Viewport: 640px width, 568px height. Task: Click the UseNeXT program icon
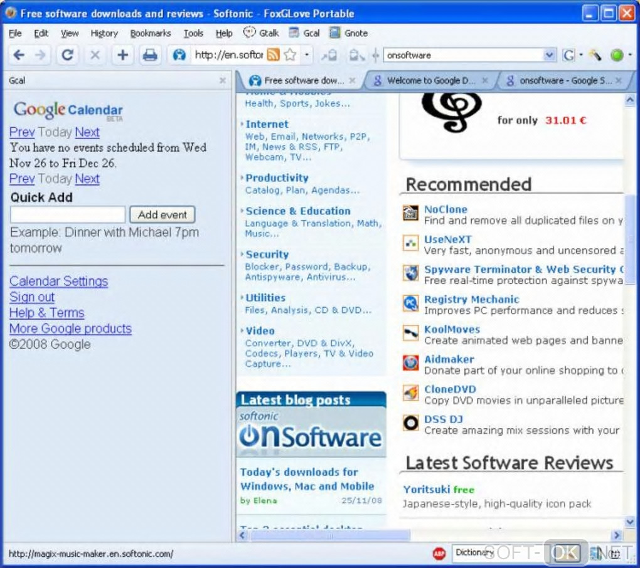pyautogui.click(x=410, y=243)
